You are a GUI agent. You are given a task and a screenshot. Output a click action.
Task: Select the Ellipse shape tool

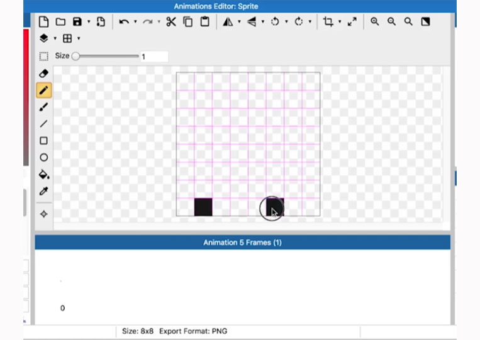[44, 158]
